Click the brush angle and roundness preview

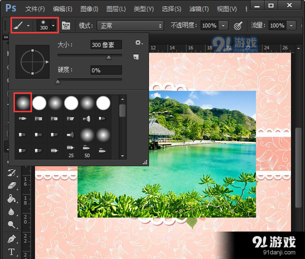pos(32,62)
